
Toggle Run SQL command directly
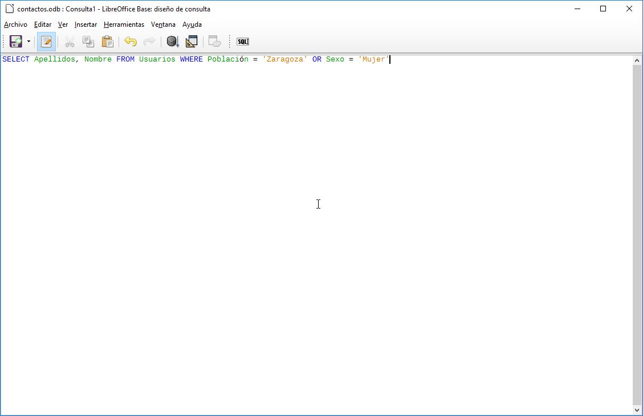(243, 42)
